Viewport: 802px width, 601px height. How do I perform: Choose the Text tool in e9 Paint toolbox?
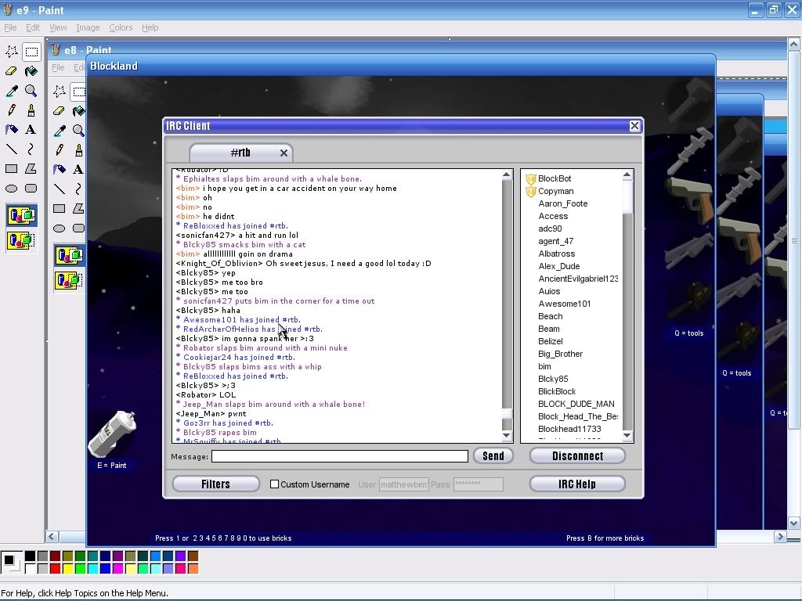[x=31, y=129]
